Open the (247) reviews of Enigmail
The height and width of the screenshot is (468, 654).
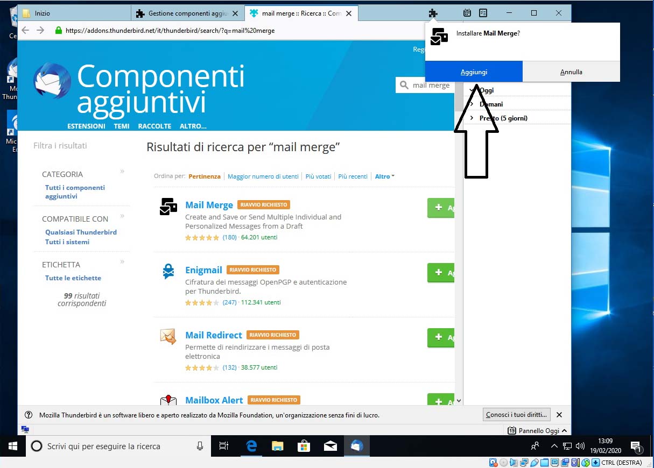pyautogui.click(x=230, y=302)
